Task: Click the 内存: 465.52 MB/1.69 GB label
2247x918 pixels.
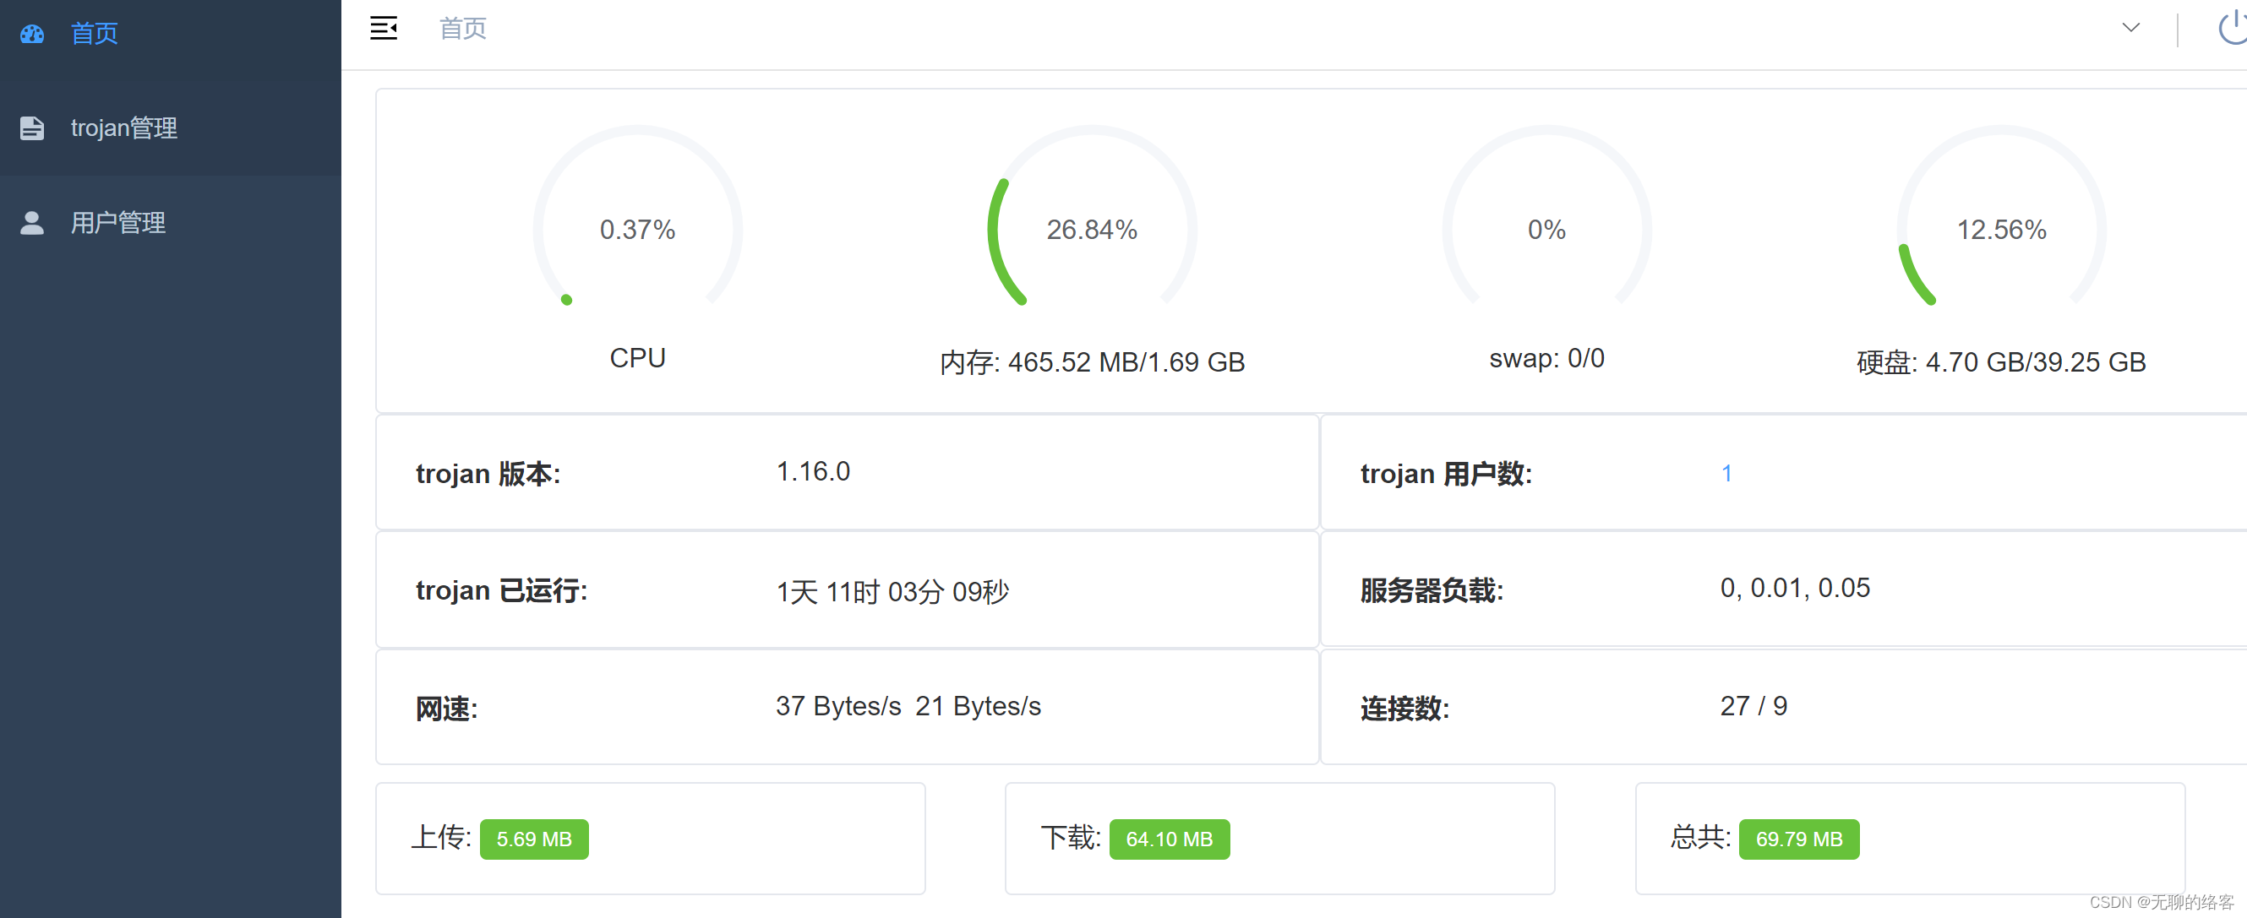Action: (1092, 361)
